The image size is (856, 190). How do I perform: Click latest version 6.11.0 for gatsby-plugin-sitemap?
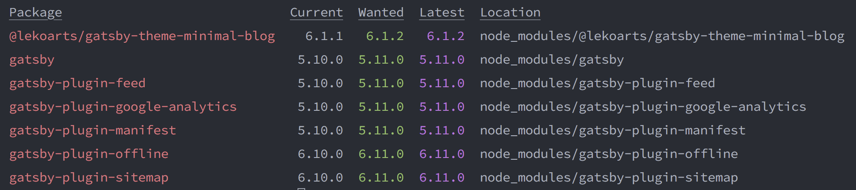pyautogui.click(x=442, y=178)
